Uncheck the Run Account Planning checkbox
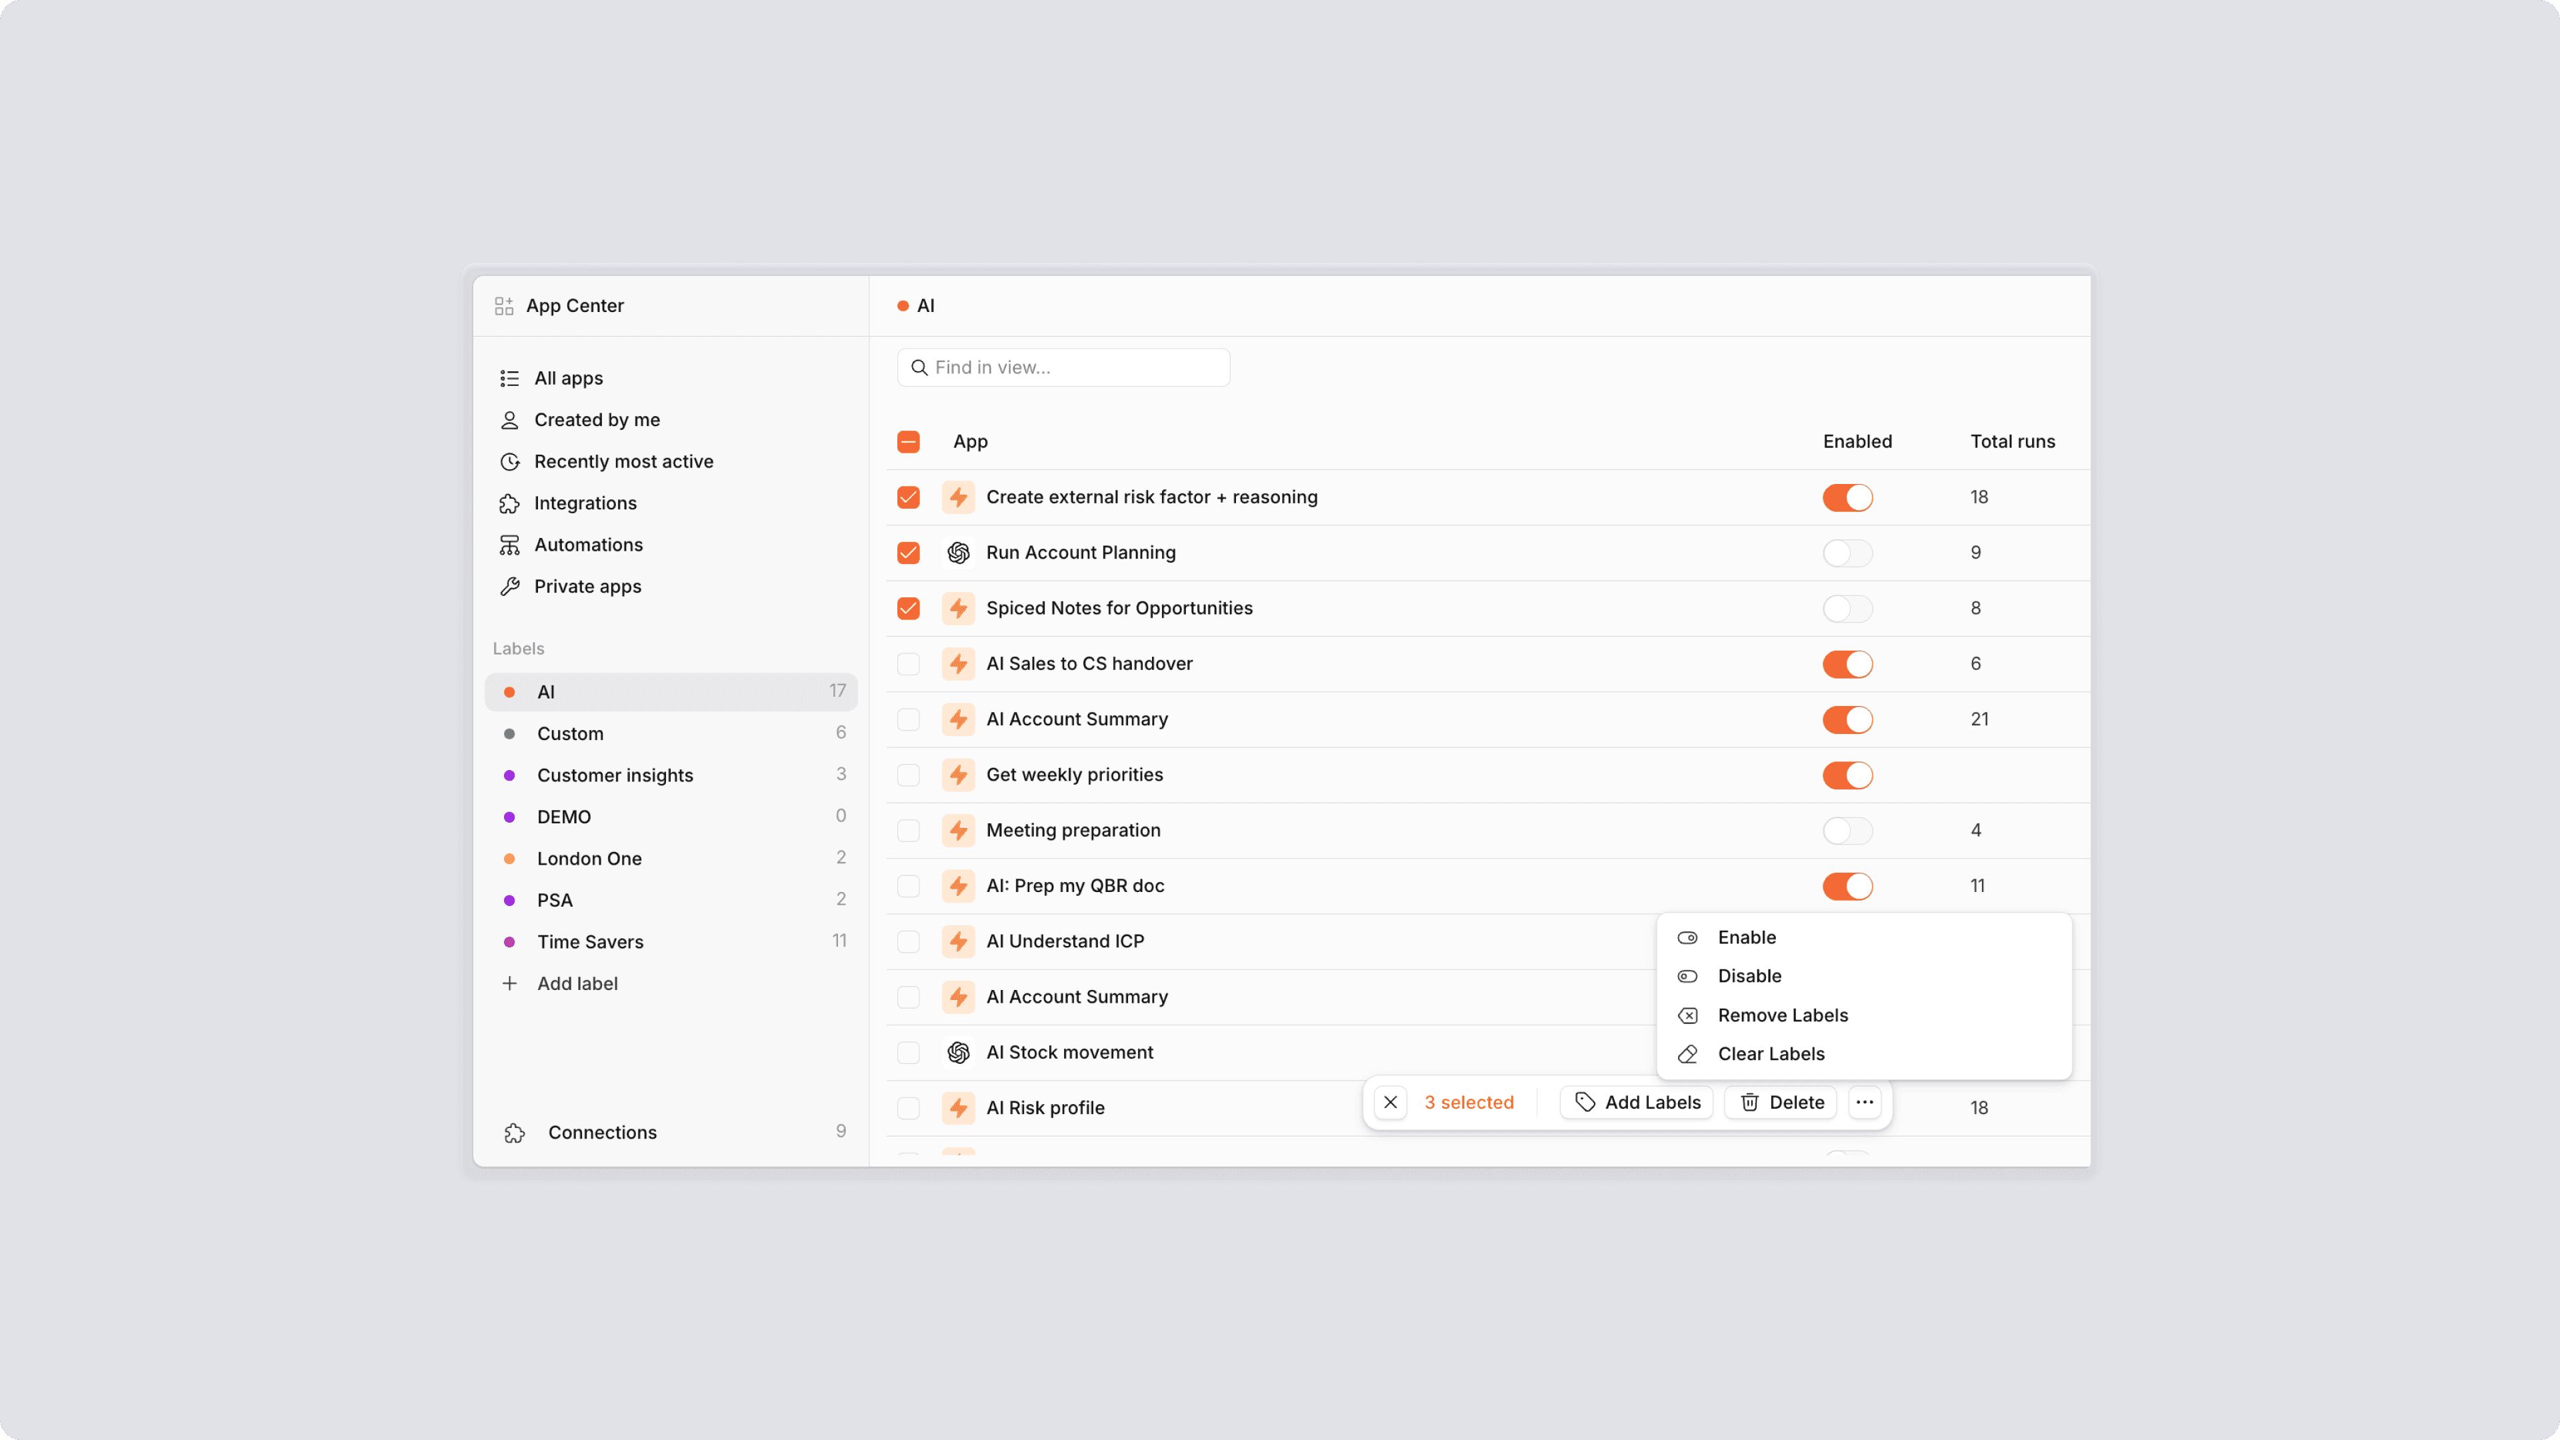Image resolution: width=2560 pixels, height=1440 pixels. [x=908, y=553]
